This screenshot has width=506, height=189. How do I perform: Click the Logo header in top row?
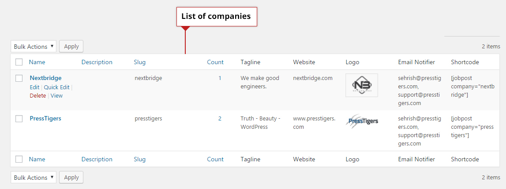tap(352, 62)
